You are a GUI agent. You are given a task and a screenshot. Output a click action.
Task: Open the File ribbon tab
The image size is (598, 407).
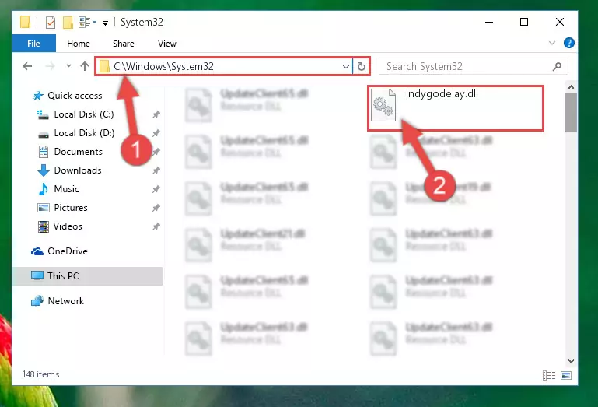click(34, 44)
